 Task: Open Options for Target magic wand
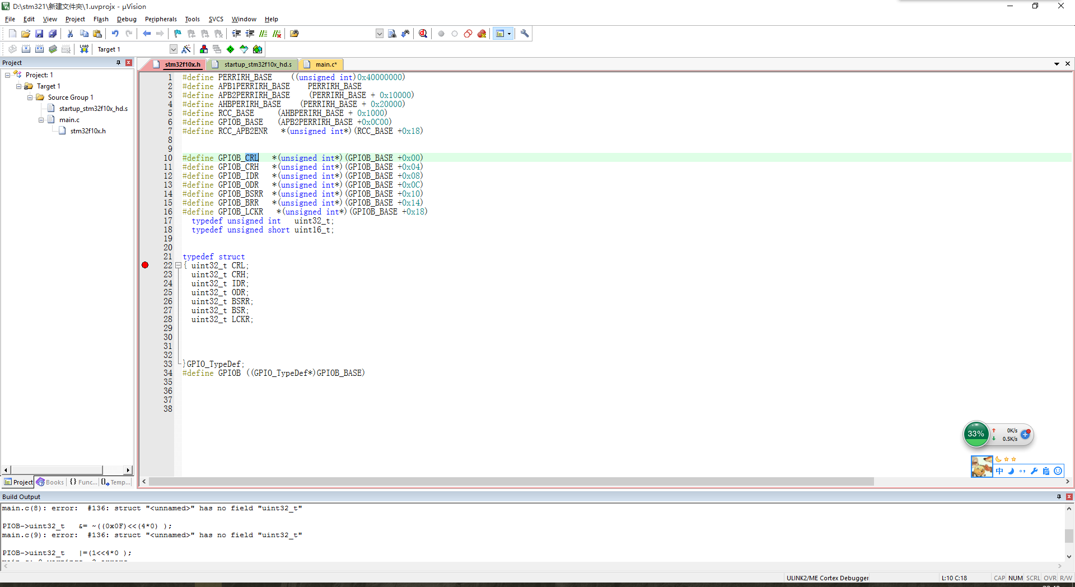click(186, 49)
